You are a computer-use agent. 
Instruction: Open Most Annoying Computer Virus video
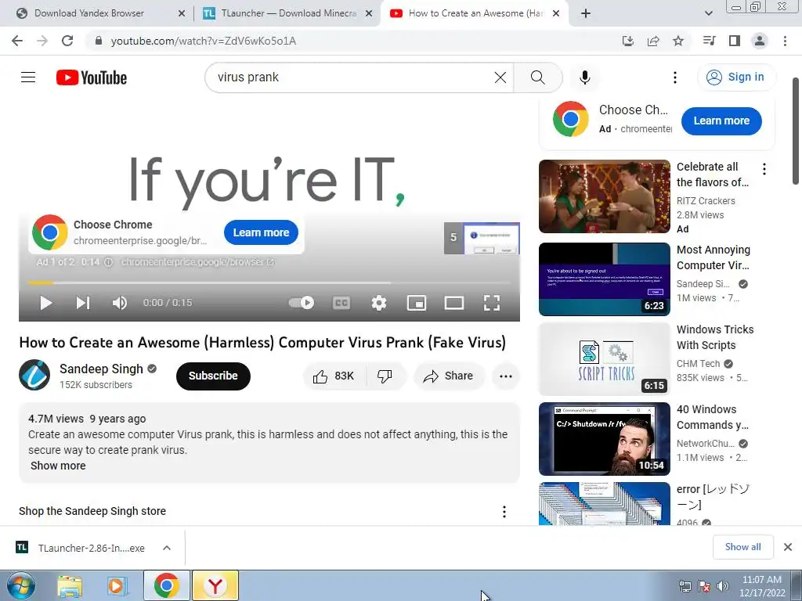(604, 279)
